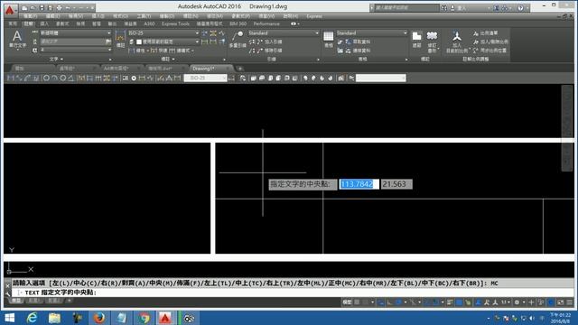Toggle ortho mode in status bar

pyautogui.click(x=389, y=302)
